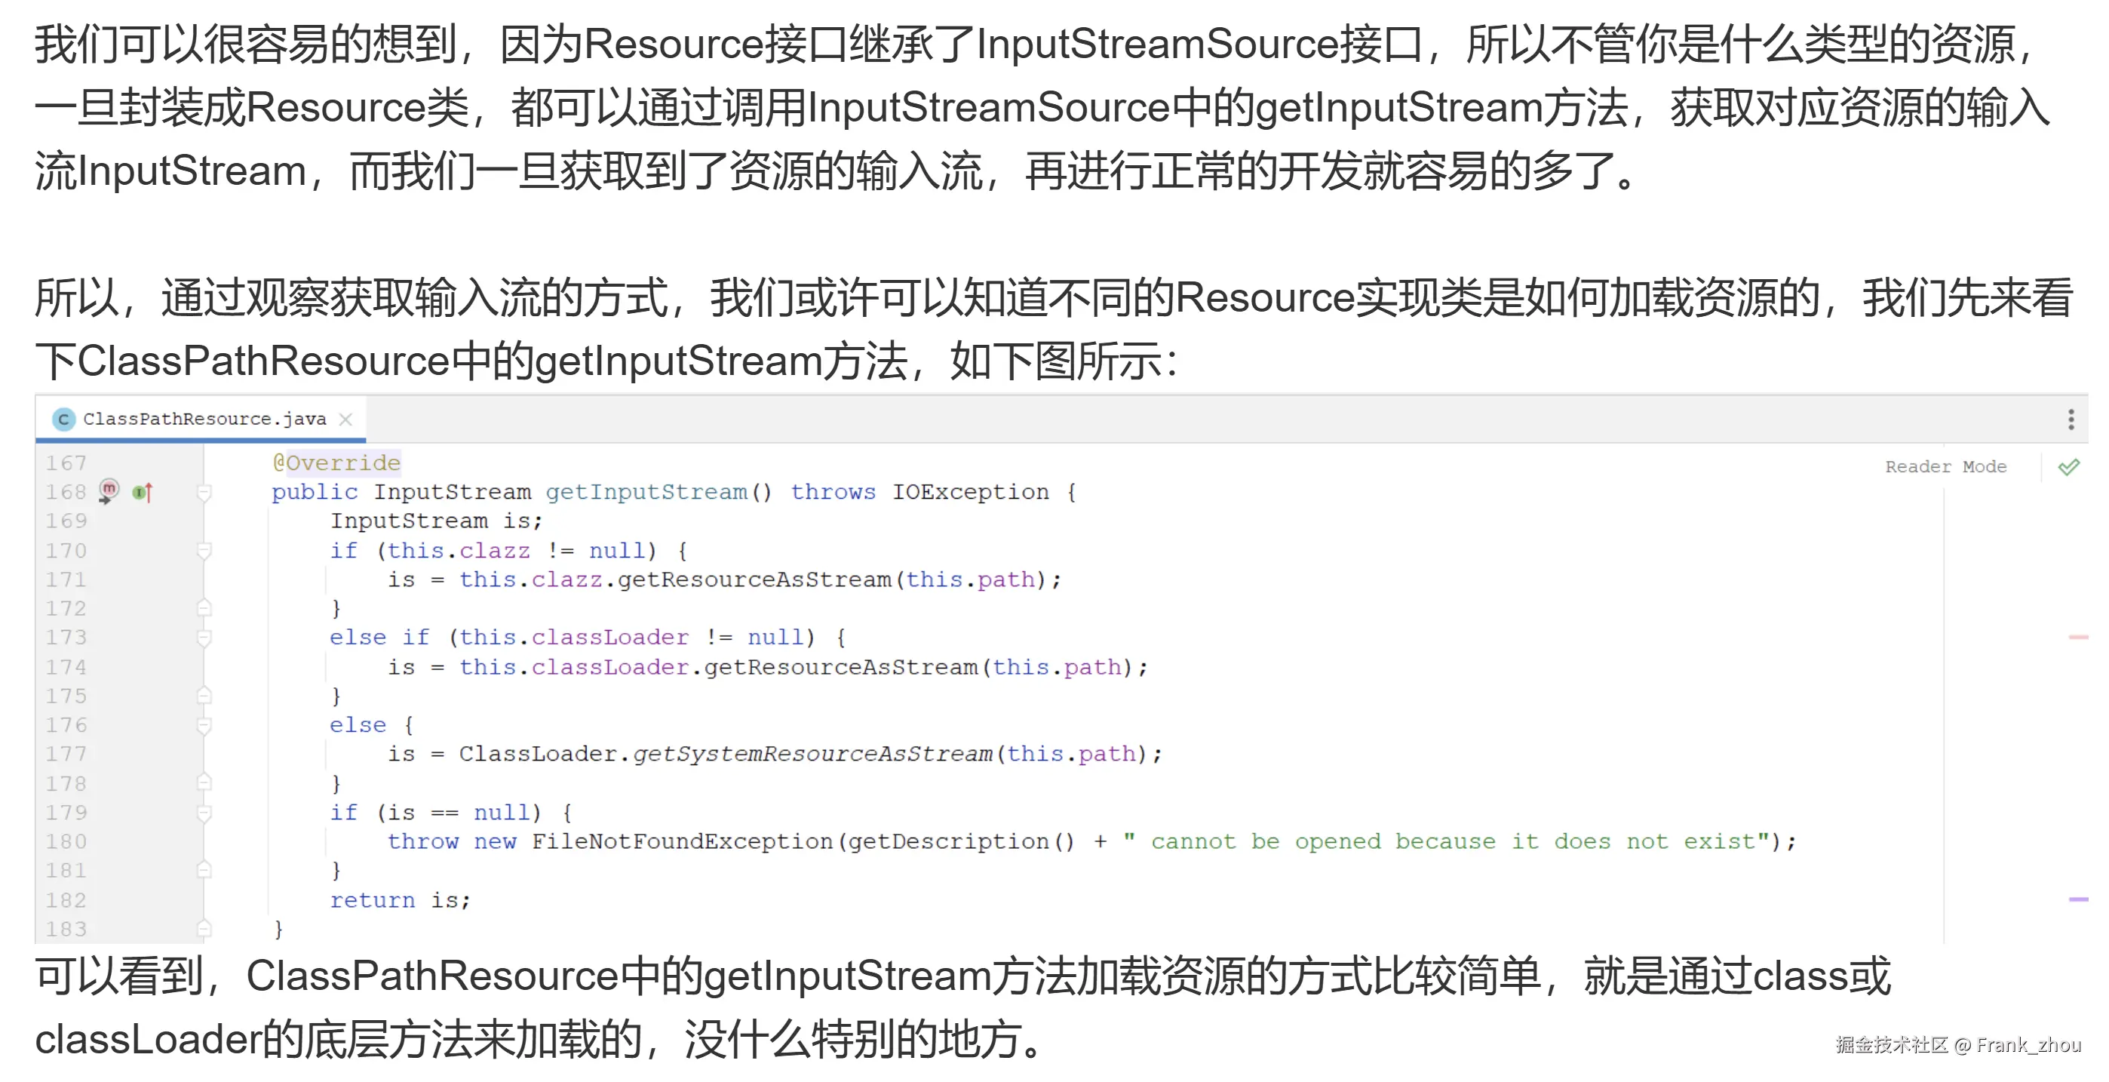This screenshot has height=1082, width=2109.
Task: Click the orange marker in the error stripe
Action: click(x=2078, y=636)
